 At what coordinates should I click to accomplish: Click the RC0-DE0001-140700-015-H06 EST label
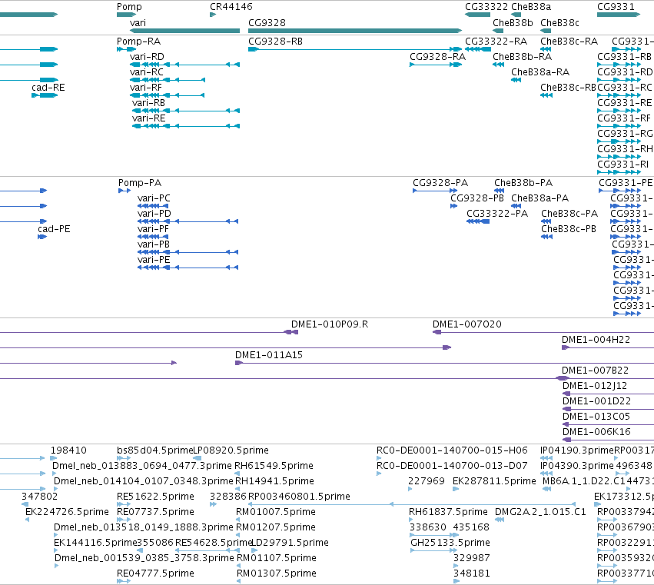coord(452,450)
